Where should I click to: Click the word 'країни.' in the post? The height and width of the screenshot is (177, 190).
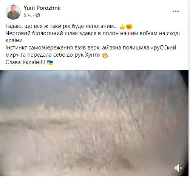15,41
